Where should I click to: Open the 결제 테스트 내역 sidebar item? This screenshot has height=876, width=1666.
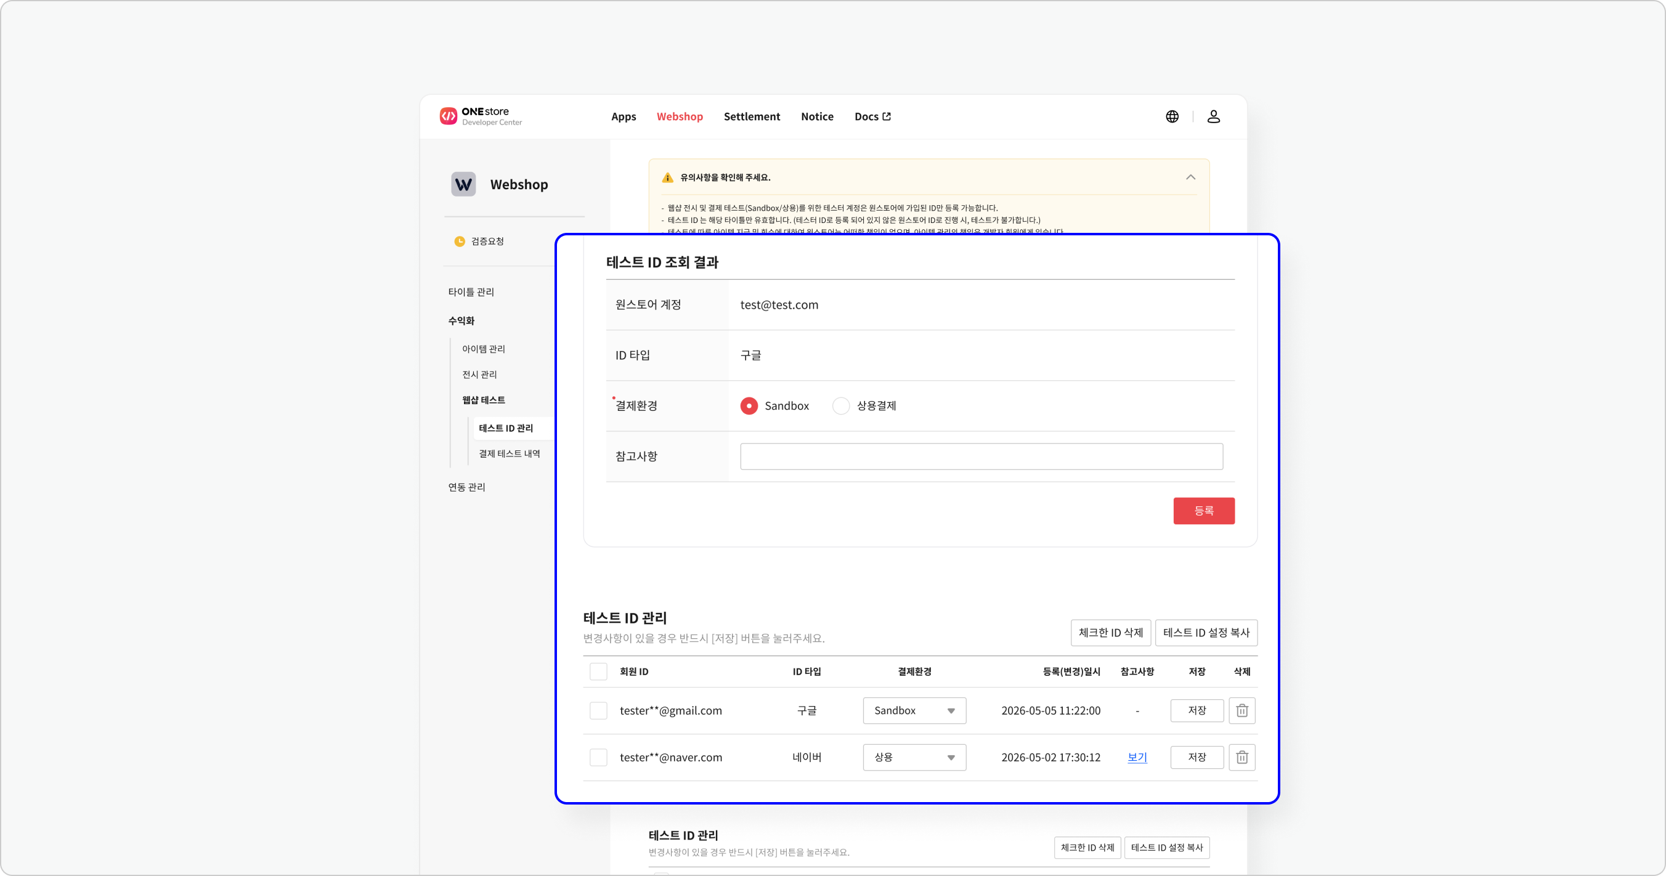pyautogui.click(x=509, y=454)
